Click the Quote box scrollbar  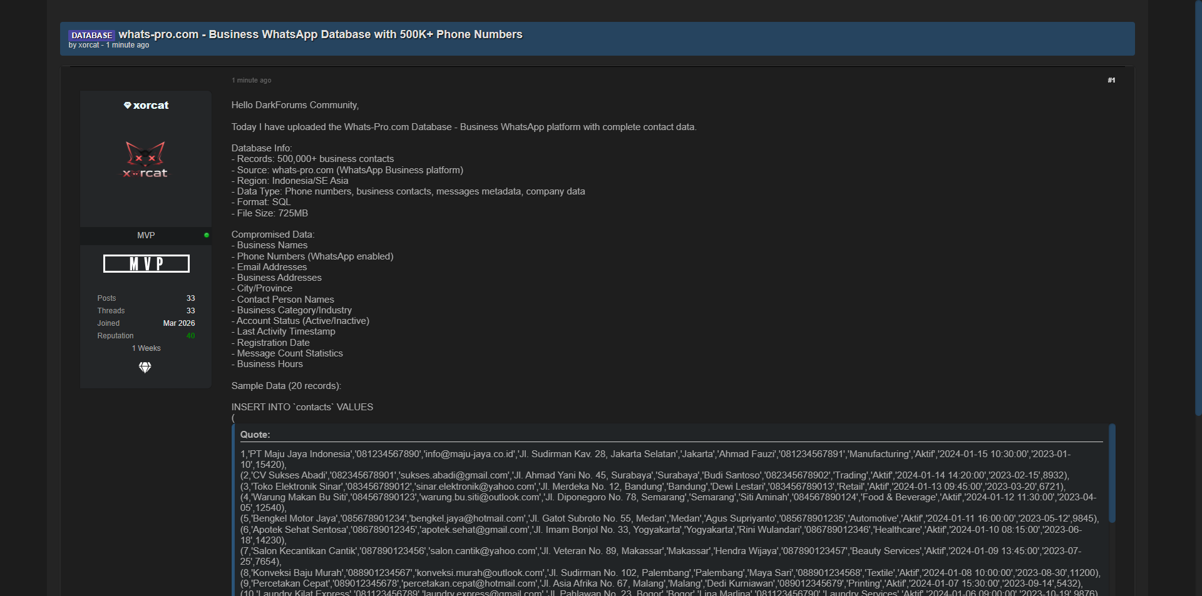1112,473
